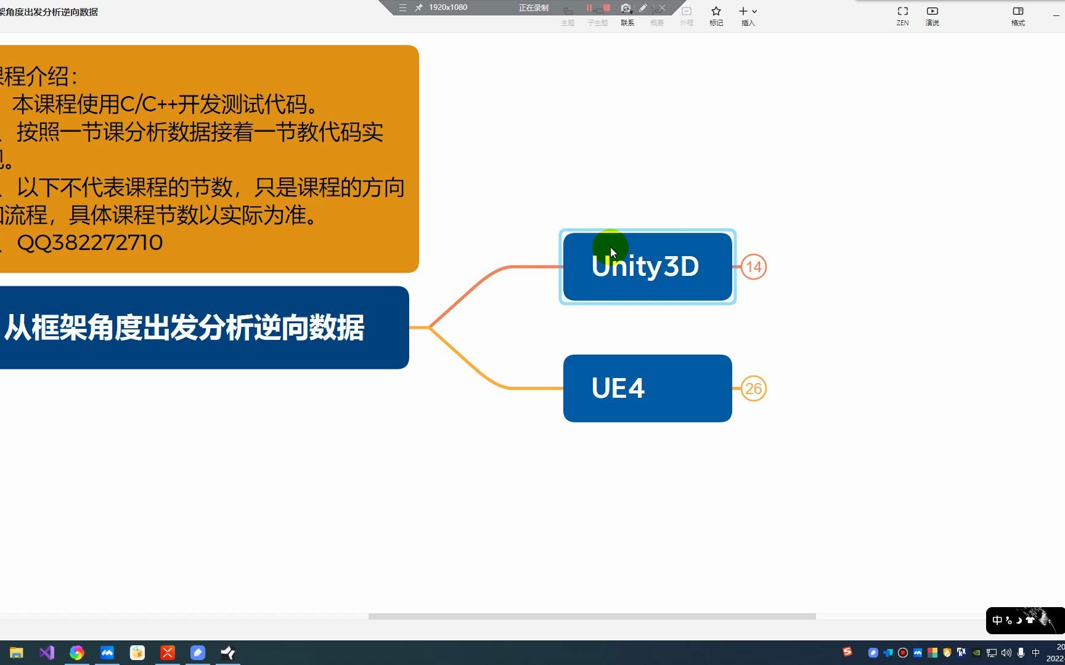Select the UE4 topic node
1065x665 pixels.
[647, 388]
